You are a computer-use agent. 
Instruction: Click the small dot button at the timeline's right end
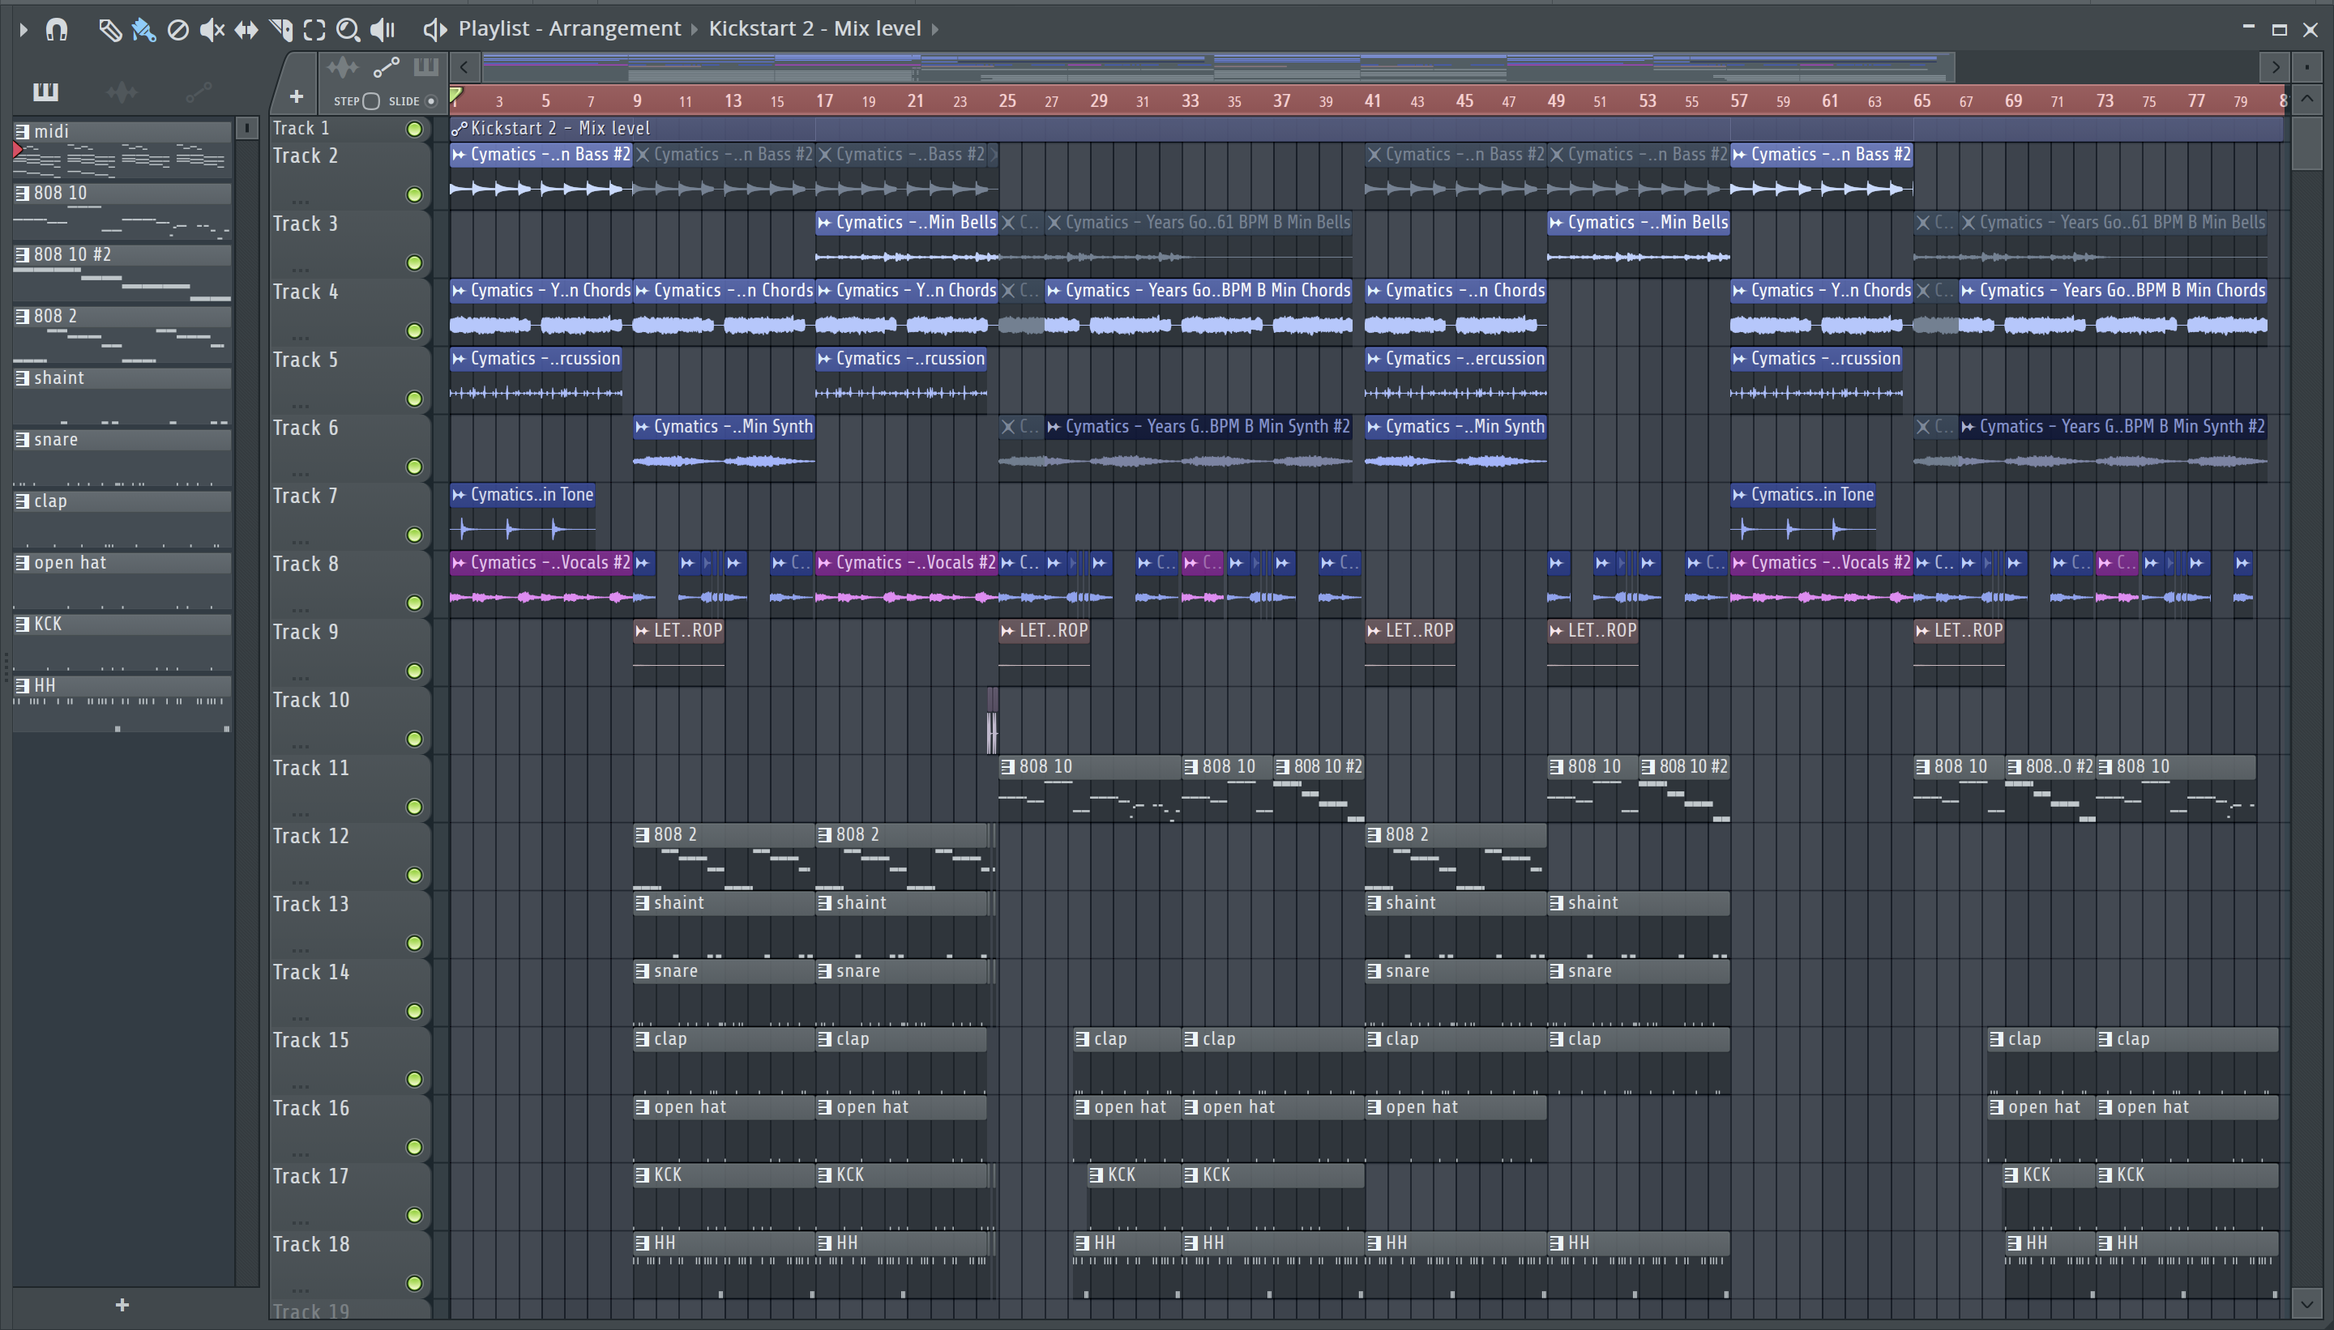pyautogui.click(x=2307, y=66)
